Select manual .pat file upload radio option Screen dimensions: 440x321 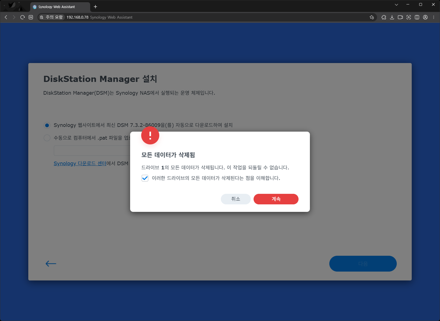pyautogui.click(x=47, y=138)
